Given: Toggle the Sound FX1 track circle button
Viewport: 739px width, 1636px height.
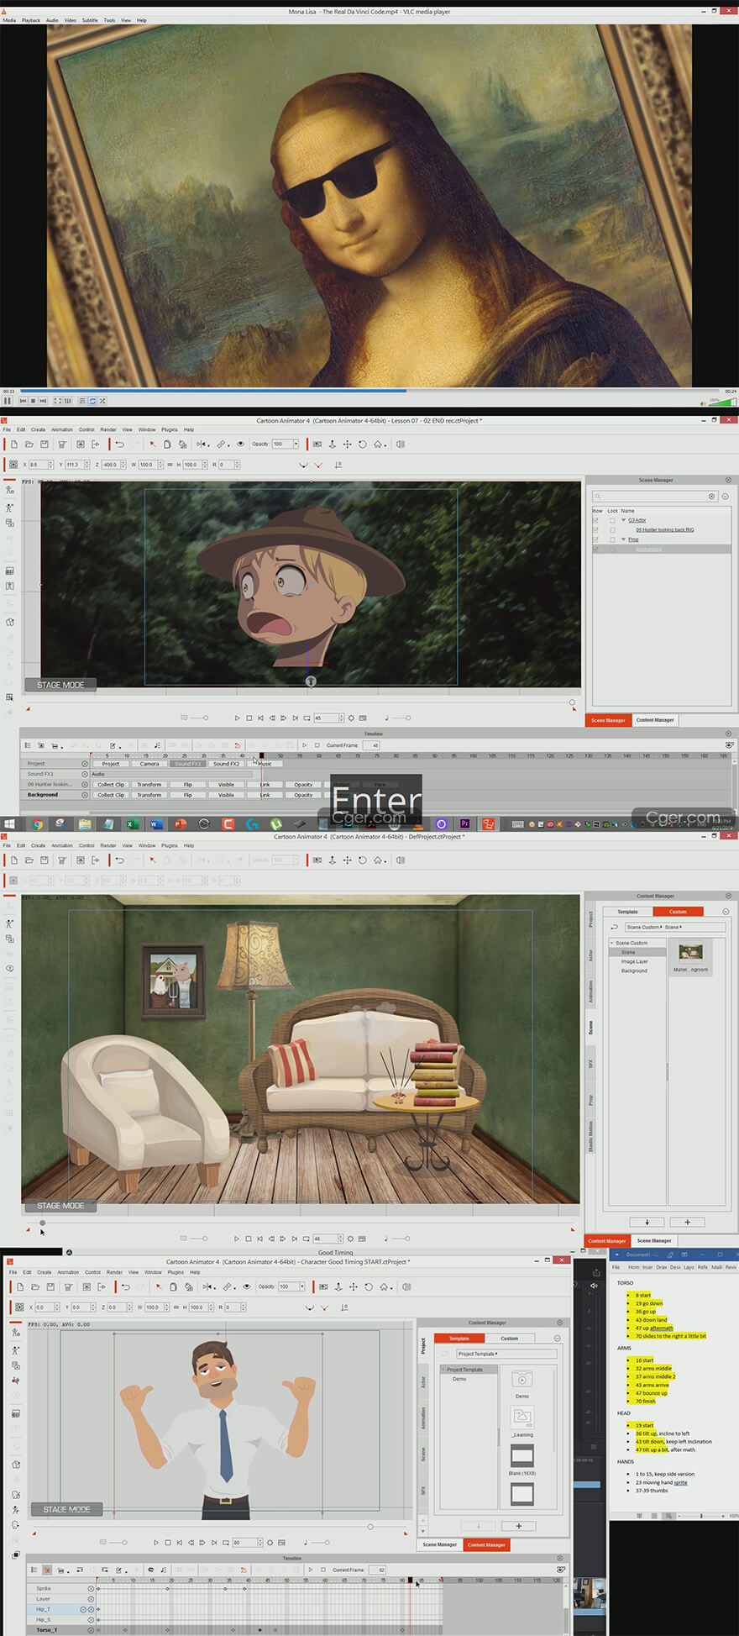Looking at the screenshot, I should pyautogui.click(x=84, y=774).
